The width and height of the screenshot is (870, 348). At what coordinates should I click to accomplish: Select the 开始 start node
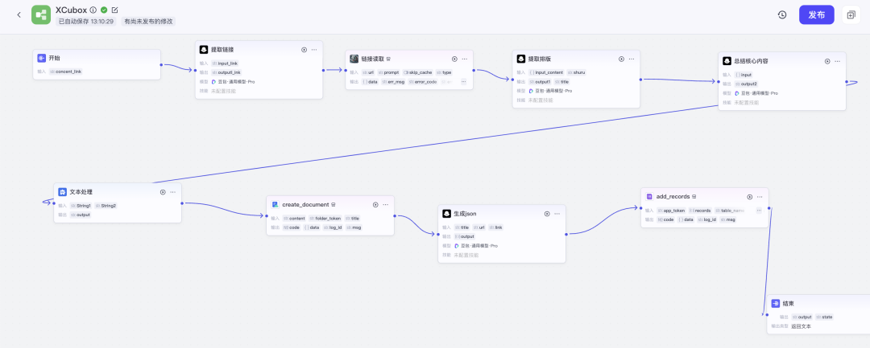pyautogui.click(x=97, y=65)
